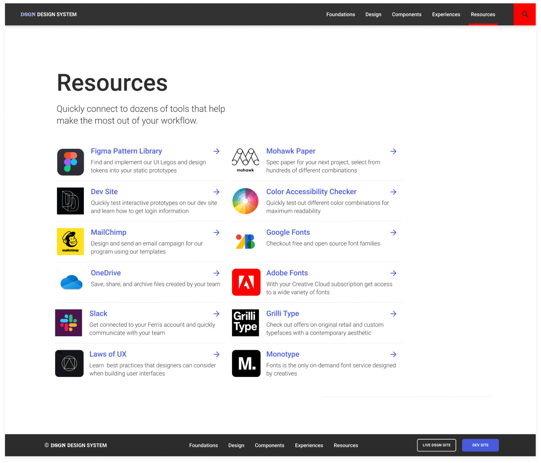Open Foundations in the top navigation
Screen dimensions: 541x463
click(341, 14)
